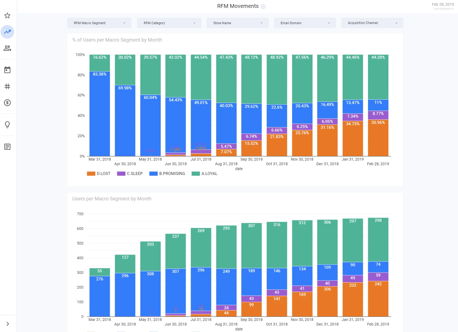Click the D.LOST orange legend swatch
458x332 pixels.
pyautogui.click(x=91, y=174)
